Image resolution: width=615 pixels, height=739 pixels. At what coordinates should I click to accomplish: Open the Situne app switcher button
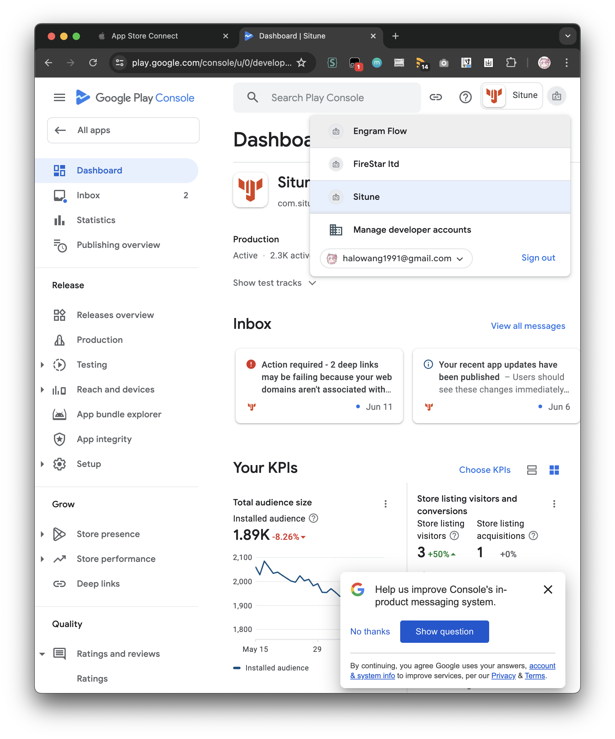tap(511, 96)
